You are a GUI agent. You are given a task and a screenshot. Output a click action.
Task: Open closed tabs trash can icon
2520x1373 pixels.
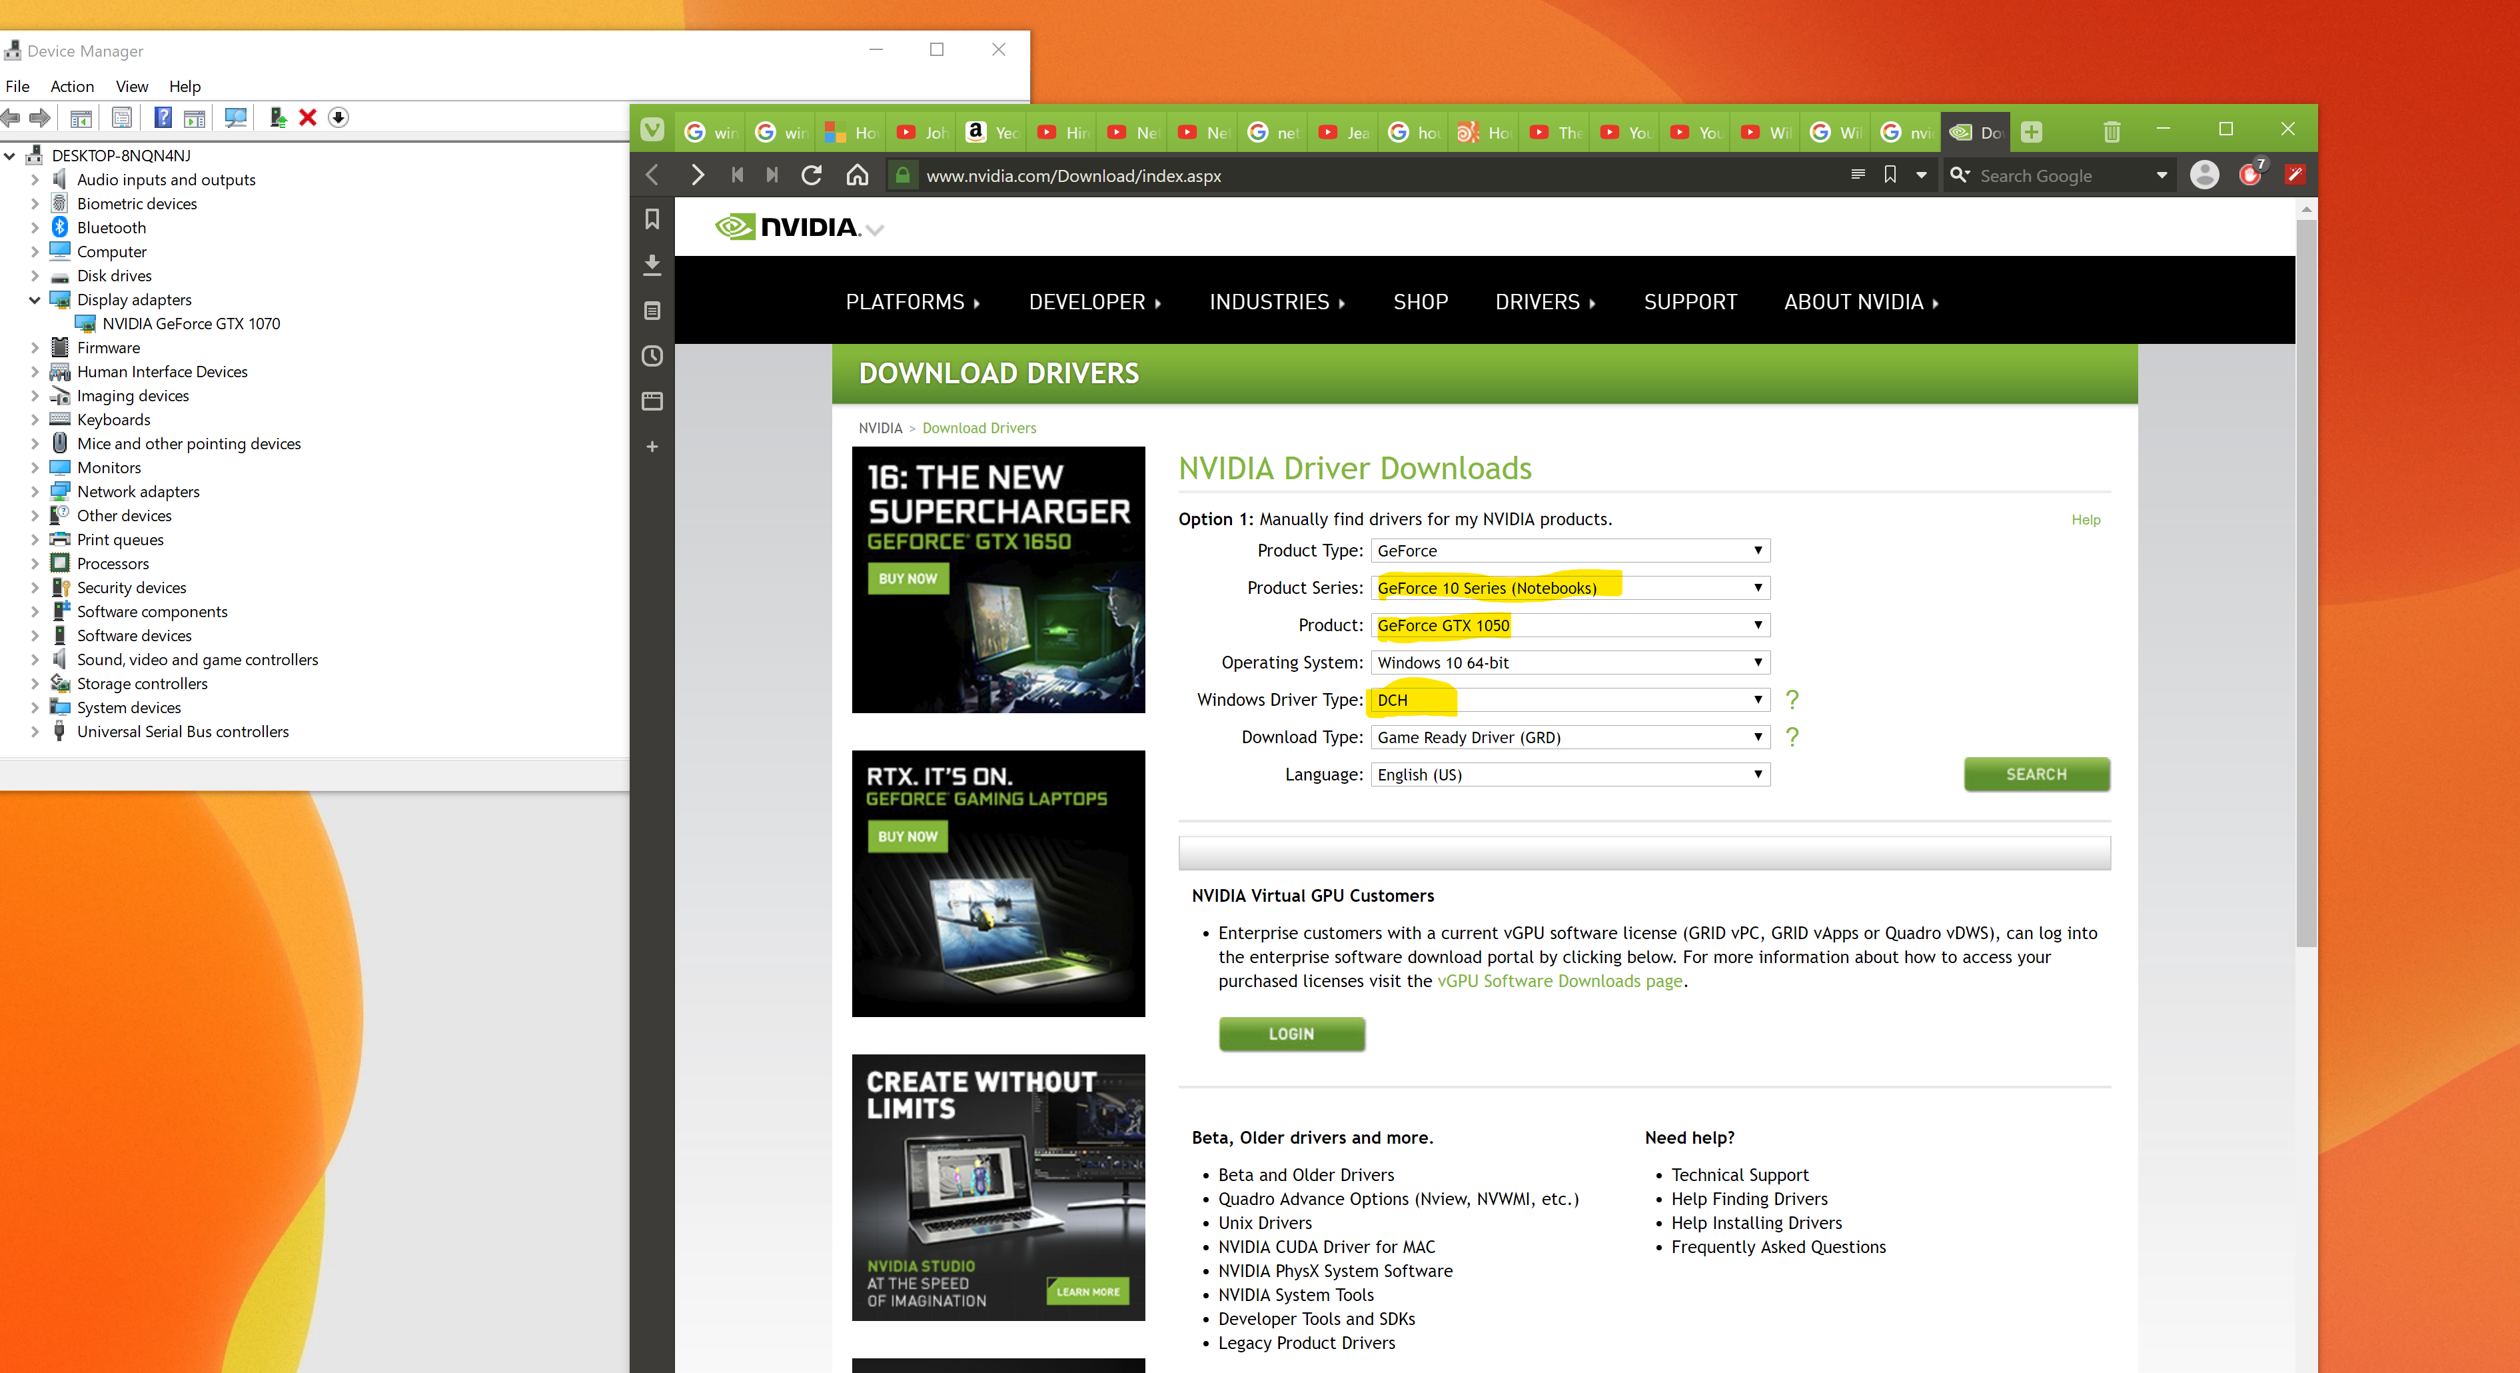coord(2111,132)
